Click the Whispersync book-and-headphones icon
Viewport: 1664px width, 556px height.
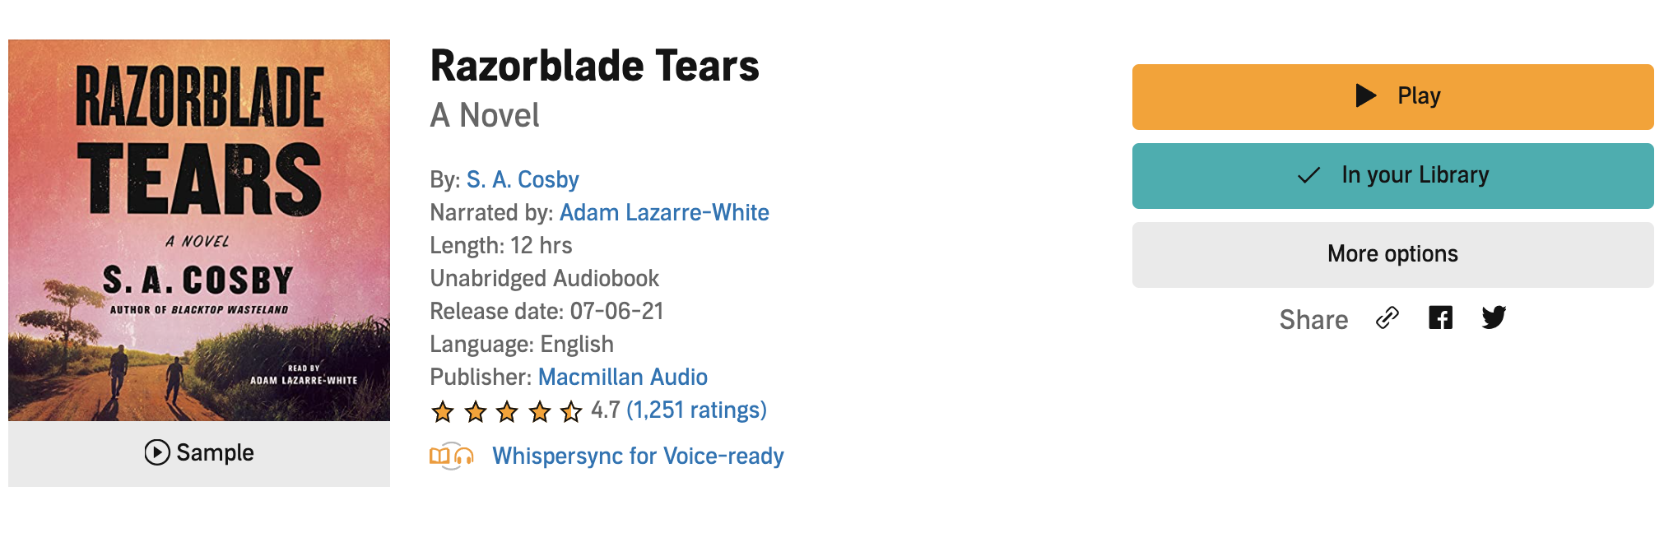click(451, 456)
